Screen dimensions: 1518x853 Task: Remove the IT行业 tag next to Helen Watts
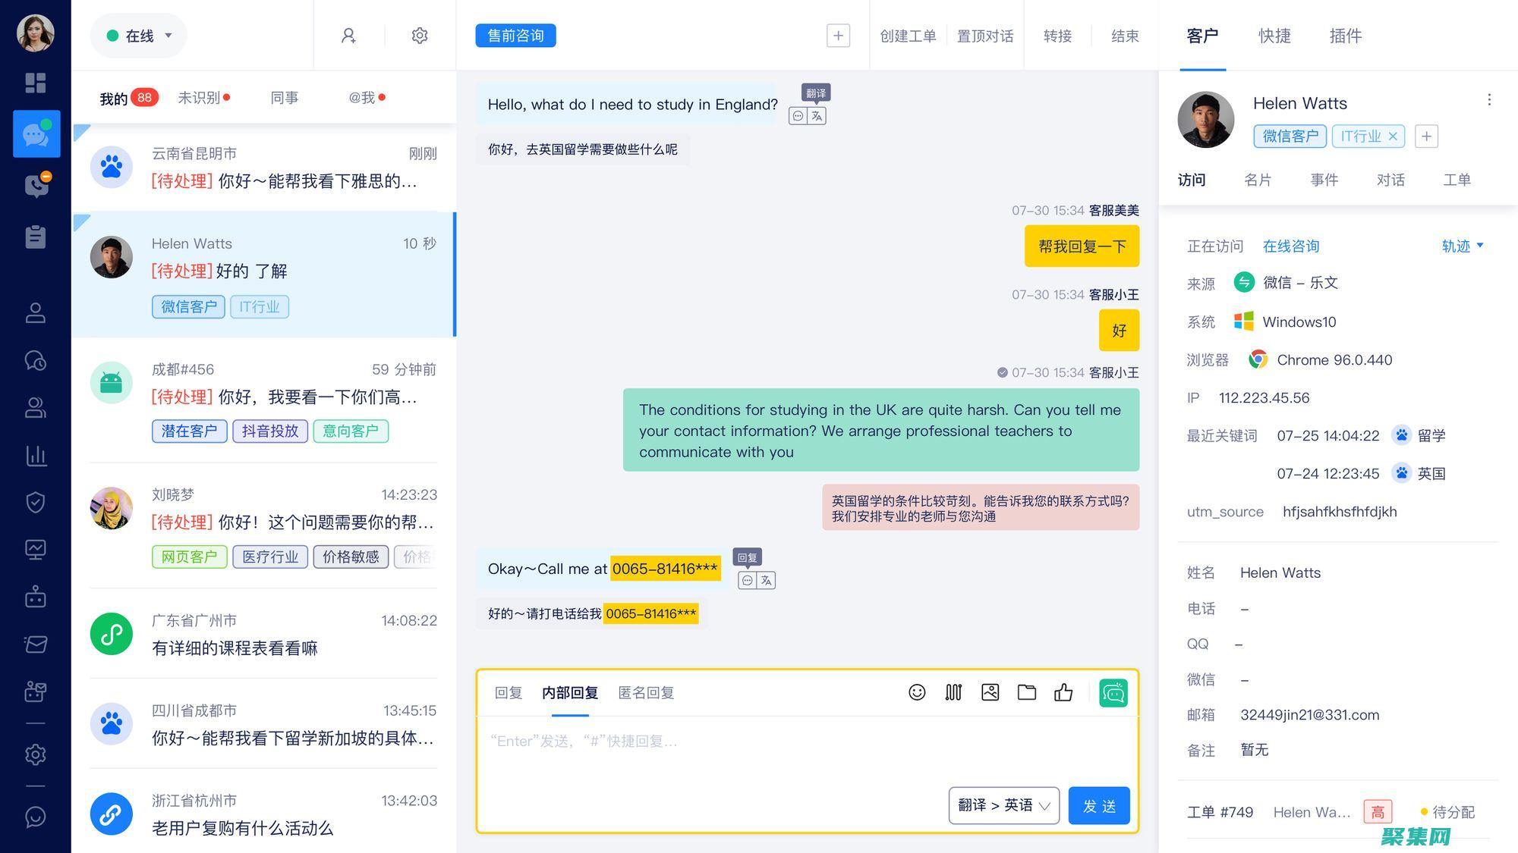[x=1394, y=136]
